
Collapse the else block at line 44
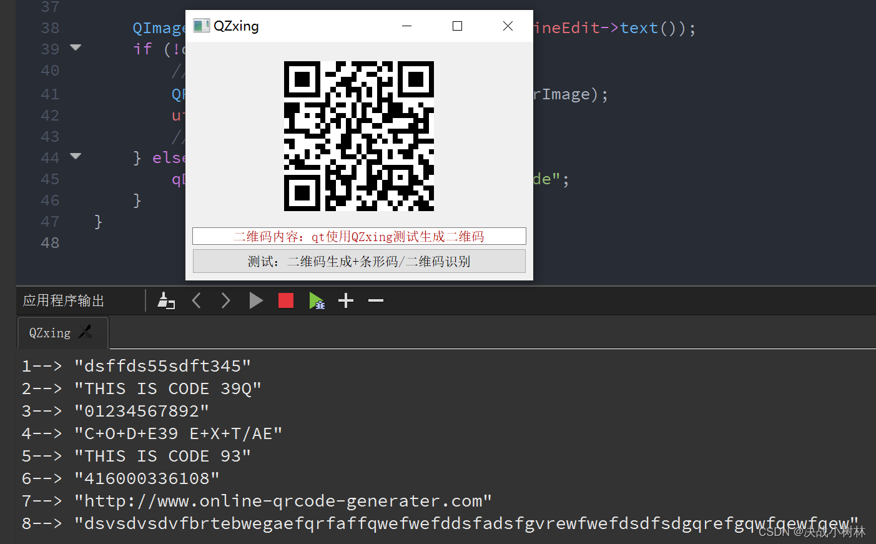point(76,157)
